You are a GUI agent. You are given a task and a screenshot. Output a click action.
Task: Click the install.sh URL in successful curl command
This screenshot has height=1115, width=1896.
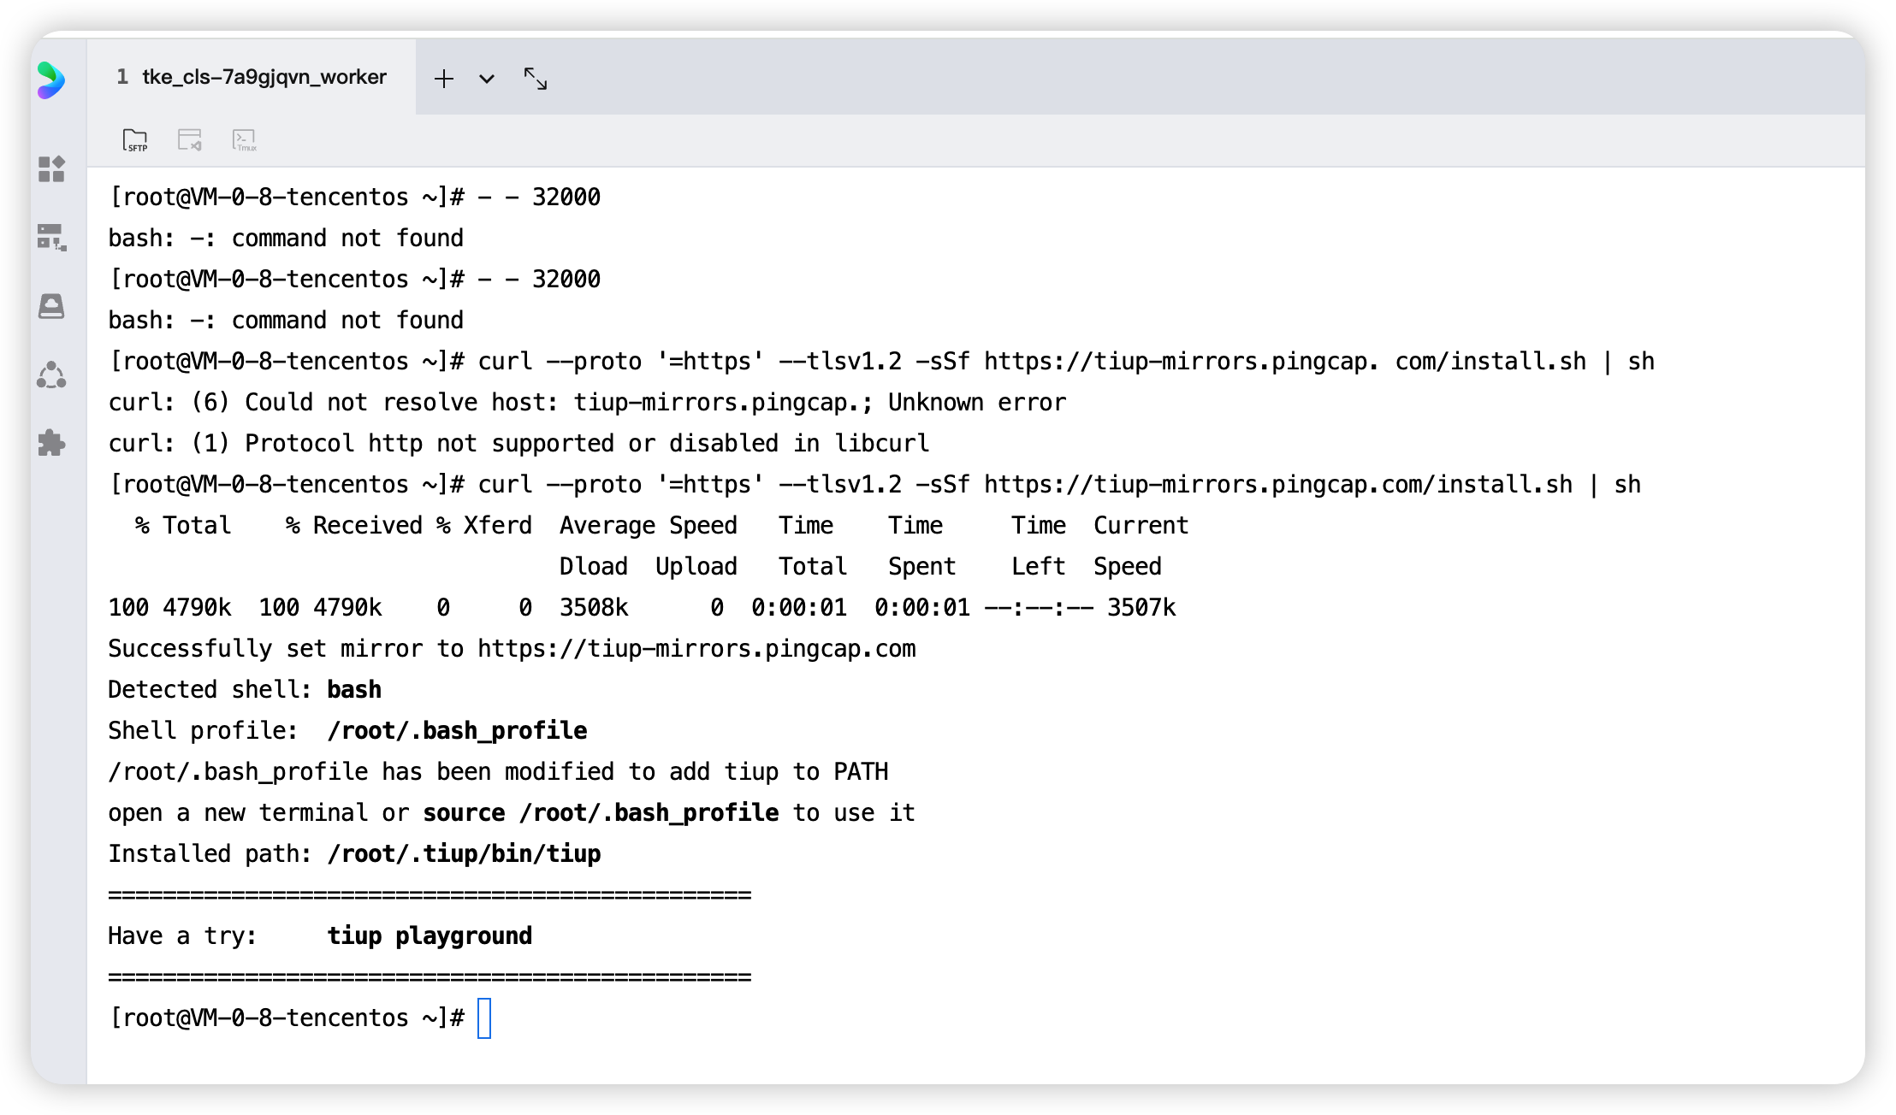(1277, 485)
